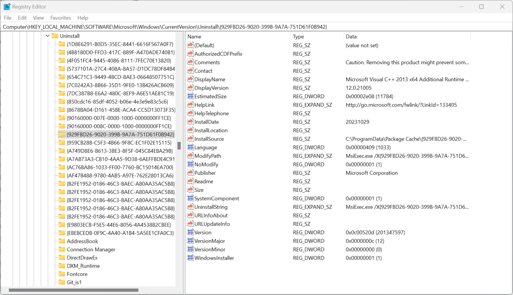Click the folder icon of DirectDrawEx
The image size is (513, 295).
62,258
